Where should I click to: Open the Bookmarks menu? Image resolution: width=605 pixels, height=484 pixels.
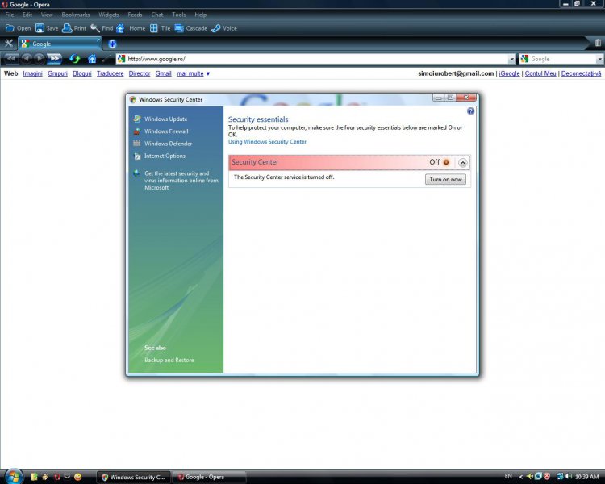[x=76, y=15]
